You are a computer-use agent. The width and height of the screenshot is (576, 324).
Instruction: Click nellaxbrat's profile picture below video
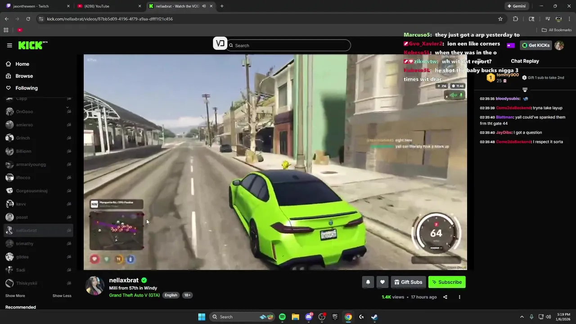(95, 286)
